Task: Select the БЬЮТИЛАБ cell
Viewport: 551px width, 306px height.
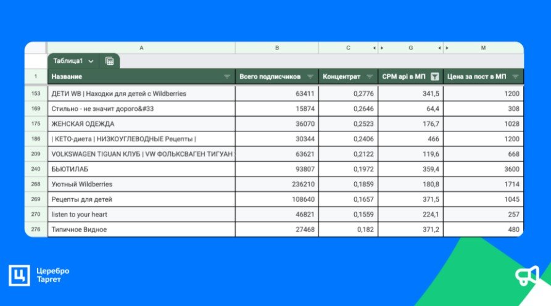Action: pos(141,169)
